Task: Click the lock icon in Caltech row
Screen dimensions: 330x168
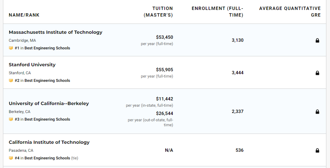Action: pyautogui.click(x=317, y=150)
